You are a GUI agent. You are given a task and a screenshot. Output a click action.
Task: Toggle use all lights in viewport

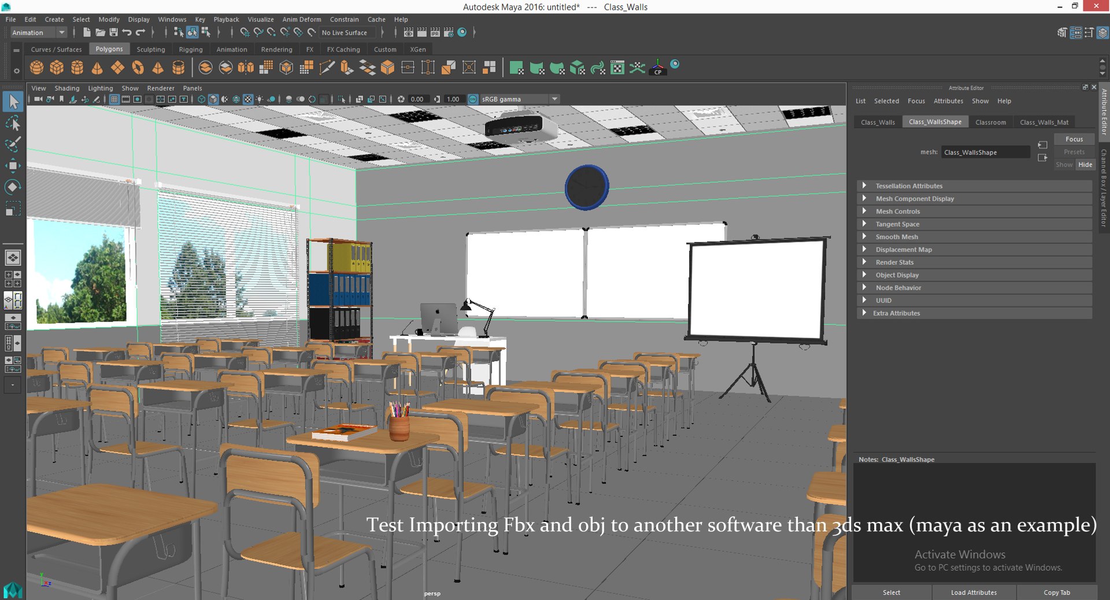259,99
